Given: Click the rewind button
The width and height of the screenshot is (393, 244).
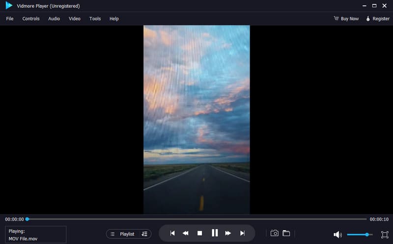Looking at the screenshot, I should tap(186, 233).
